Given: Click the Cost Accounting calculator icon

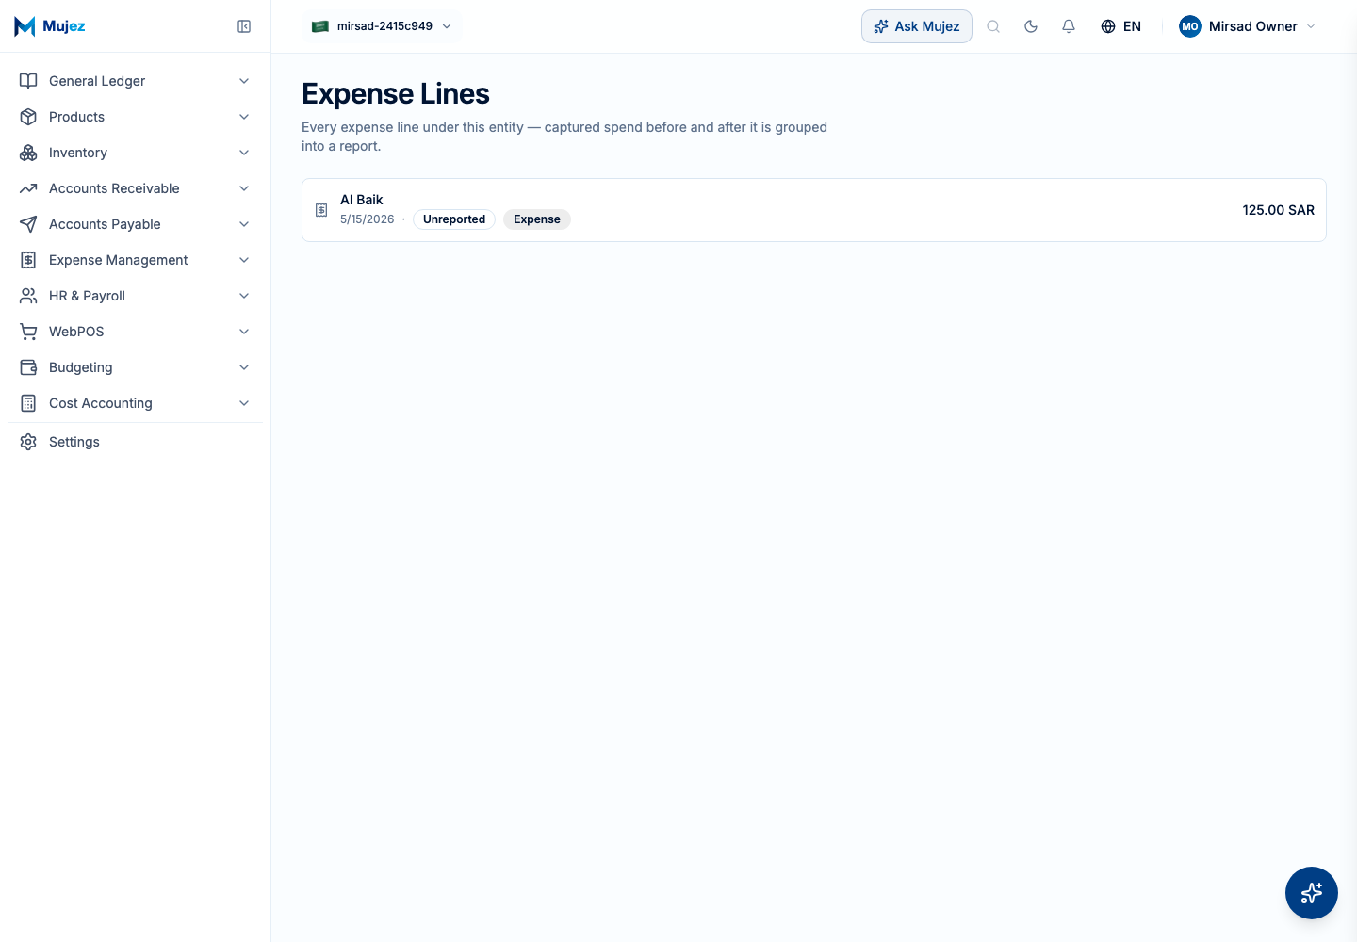Looking at the screenshot, I should point(28,403).
